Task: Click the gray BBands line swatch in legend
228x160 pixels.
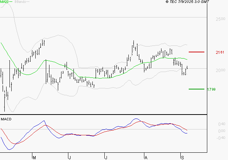Action: tap(28, 2)
